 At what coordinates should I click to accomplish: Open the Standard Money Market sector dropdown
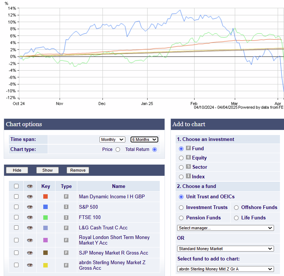point(225,249)
